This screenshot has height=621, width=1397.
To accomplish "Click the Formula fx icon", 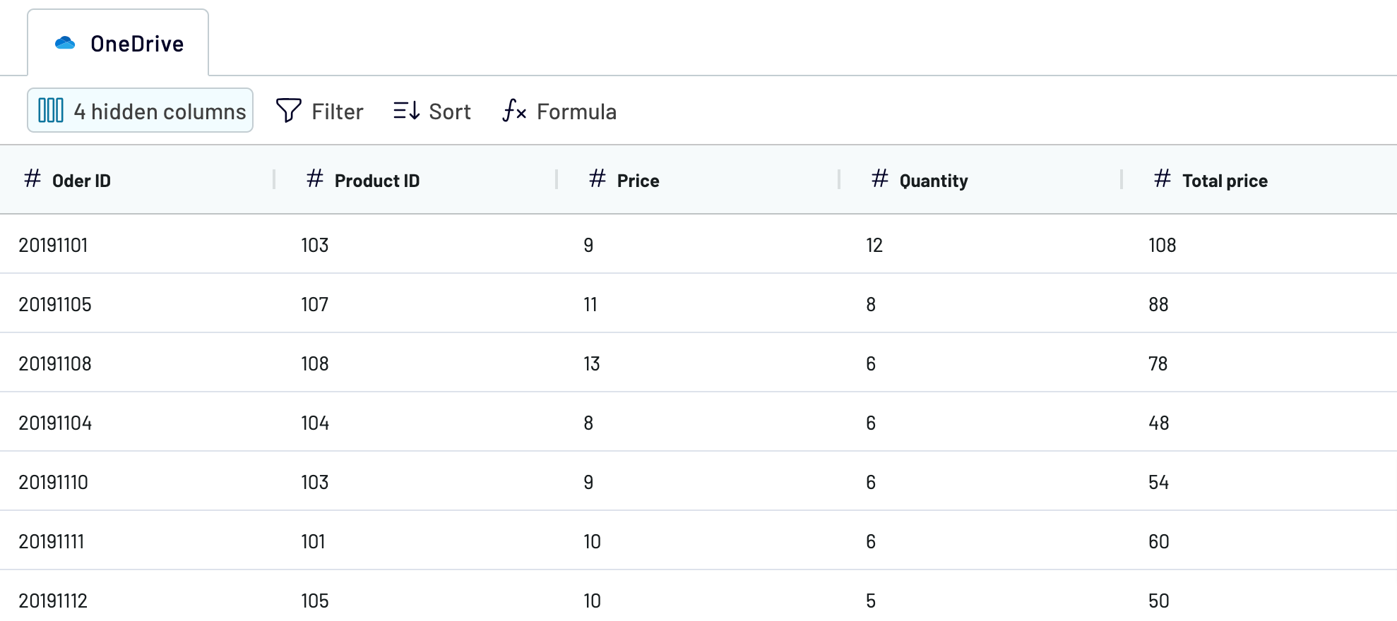I will click(x=514, y=111).
